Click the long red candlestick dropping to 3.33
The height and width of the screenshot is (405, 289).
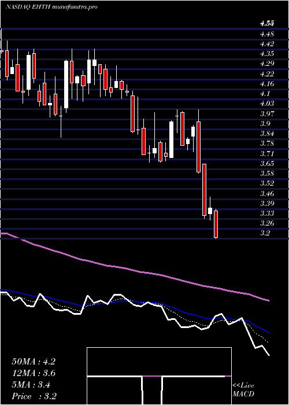(204, 190)
